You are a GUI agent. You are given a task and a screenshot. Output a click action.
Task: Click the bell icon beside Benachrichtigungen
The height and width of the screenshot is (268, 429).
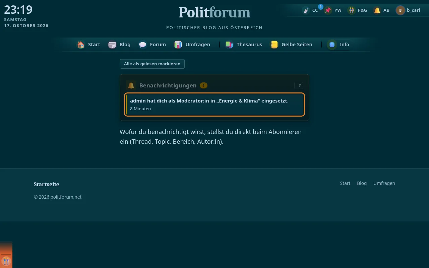tap(131, 85)
